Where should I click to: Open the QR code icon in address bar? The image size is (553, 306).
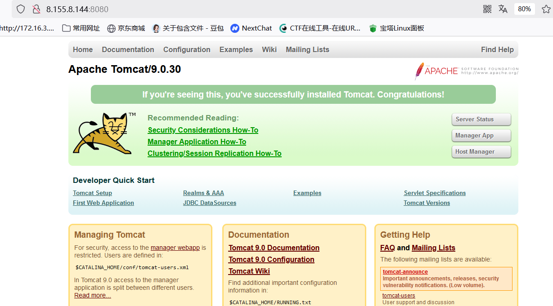coord(487,9)
